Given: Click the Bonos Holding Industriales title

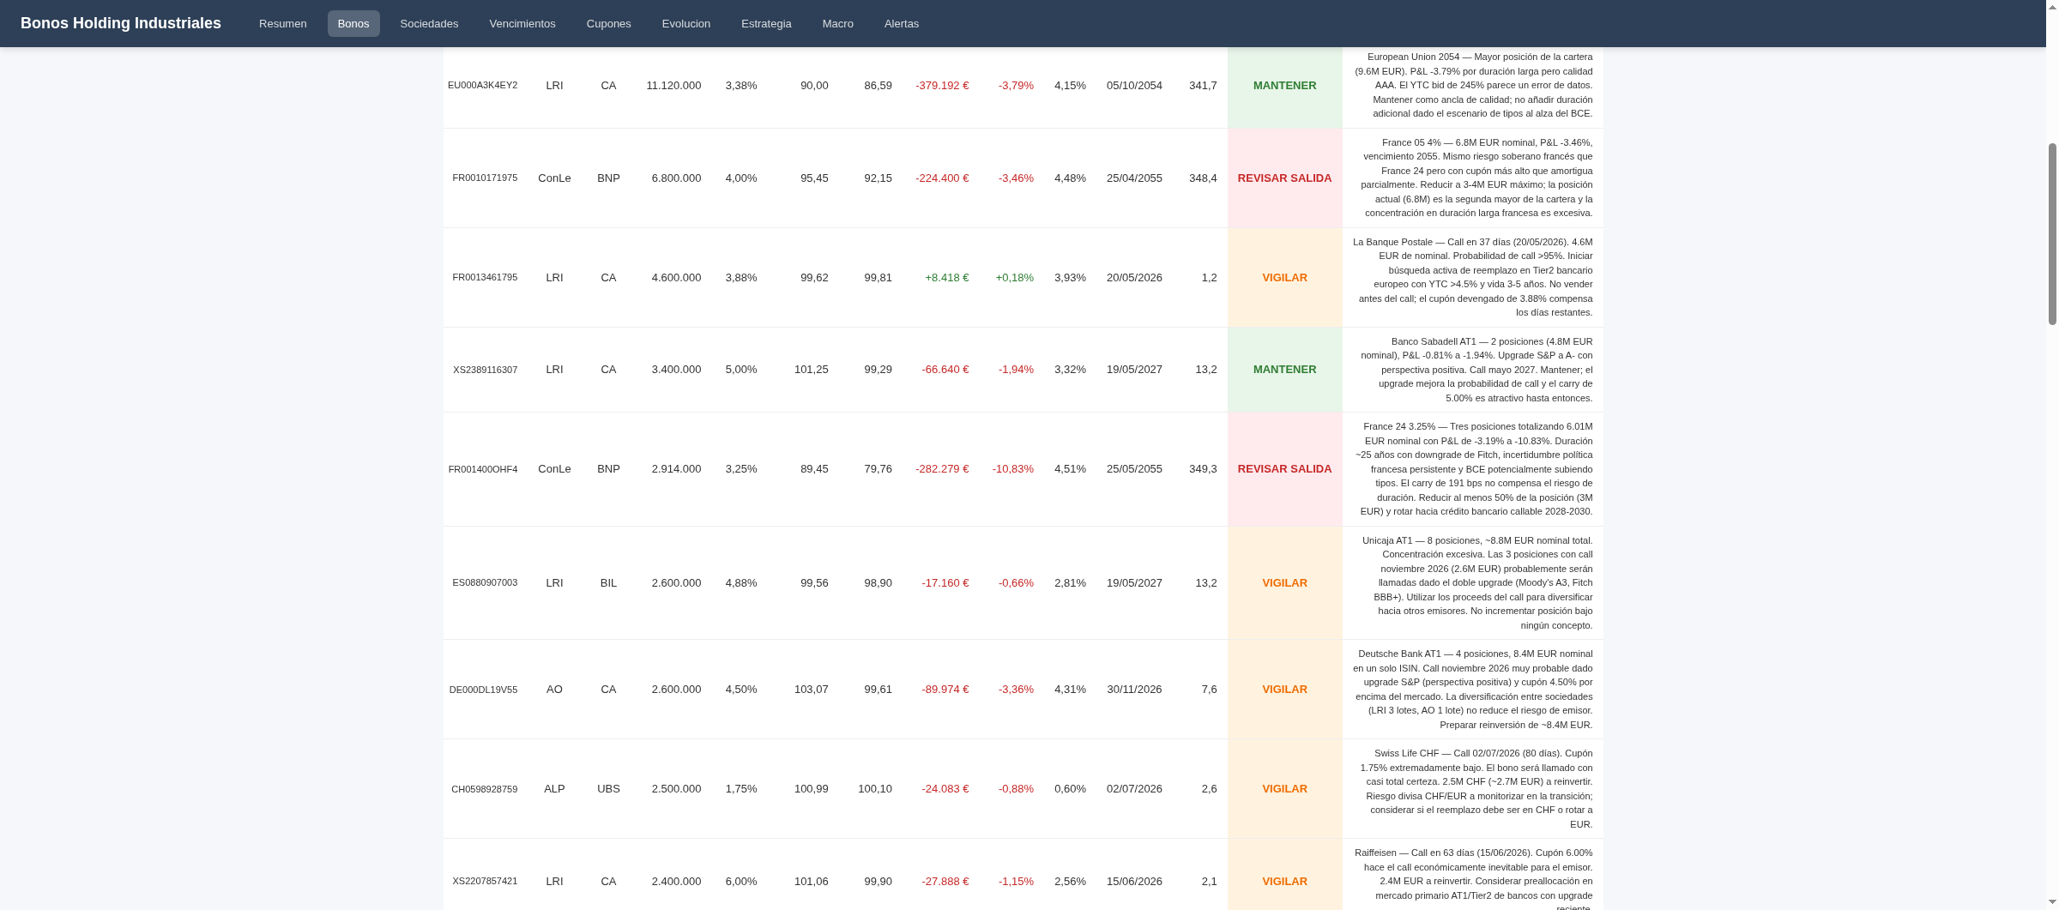Looking at the screenshot, I should (121, 23).
